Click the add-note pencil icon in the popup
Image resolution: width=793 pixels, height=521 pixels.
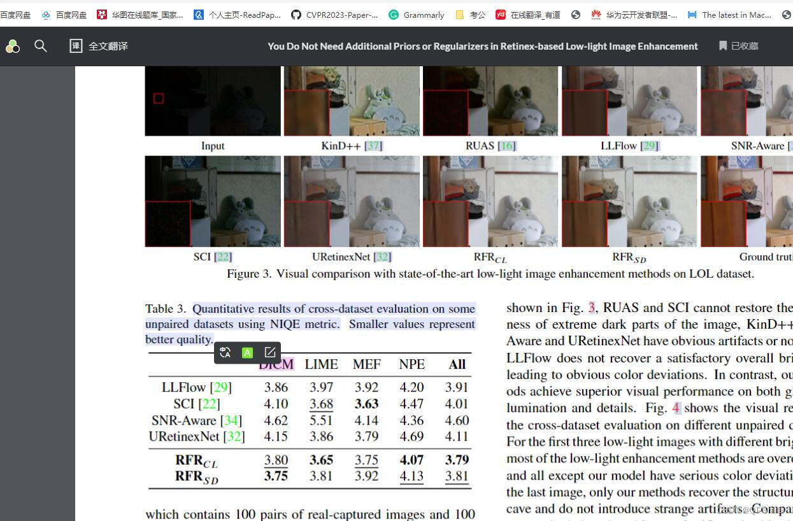pyautogui.click(x=270, y=352)
